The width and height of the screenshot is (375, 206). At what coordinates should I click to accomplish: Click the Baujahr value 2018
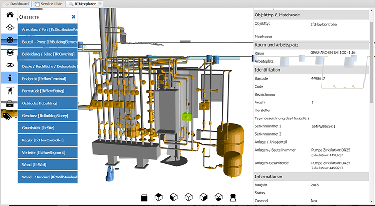point(315,185)
